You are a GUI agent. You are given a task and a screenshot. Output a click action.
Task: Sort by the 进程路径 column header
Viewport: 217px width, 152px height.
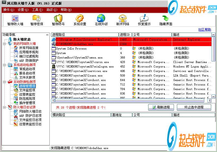(x=85, y=35)
